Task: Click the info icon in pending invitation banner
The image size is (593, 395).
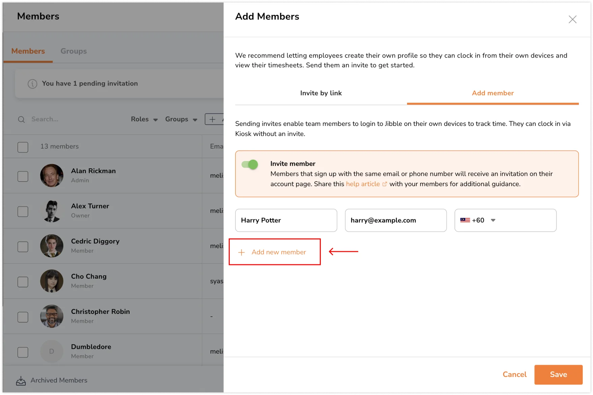Action: [x=32, y=84]
